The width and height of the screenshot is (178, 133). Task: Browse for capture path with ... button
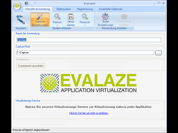[x=158, y=53]
